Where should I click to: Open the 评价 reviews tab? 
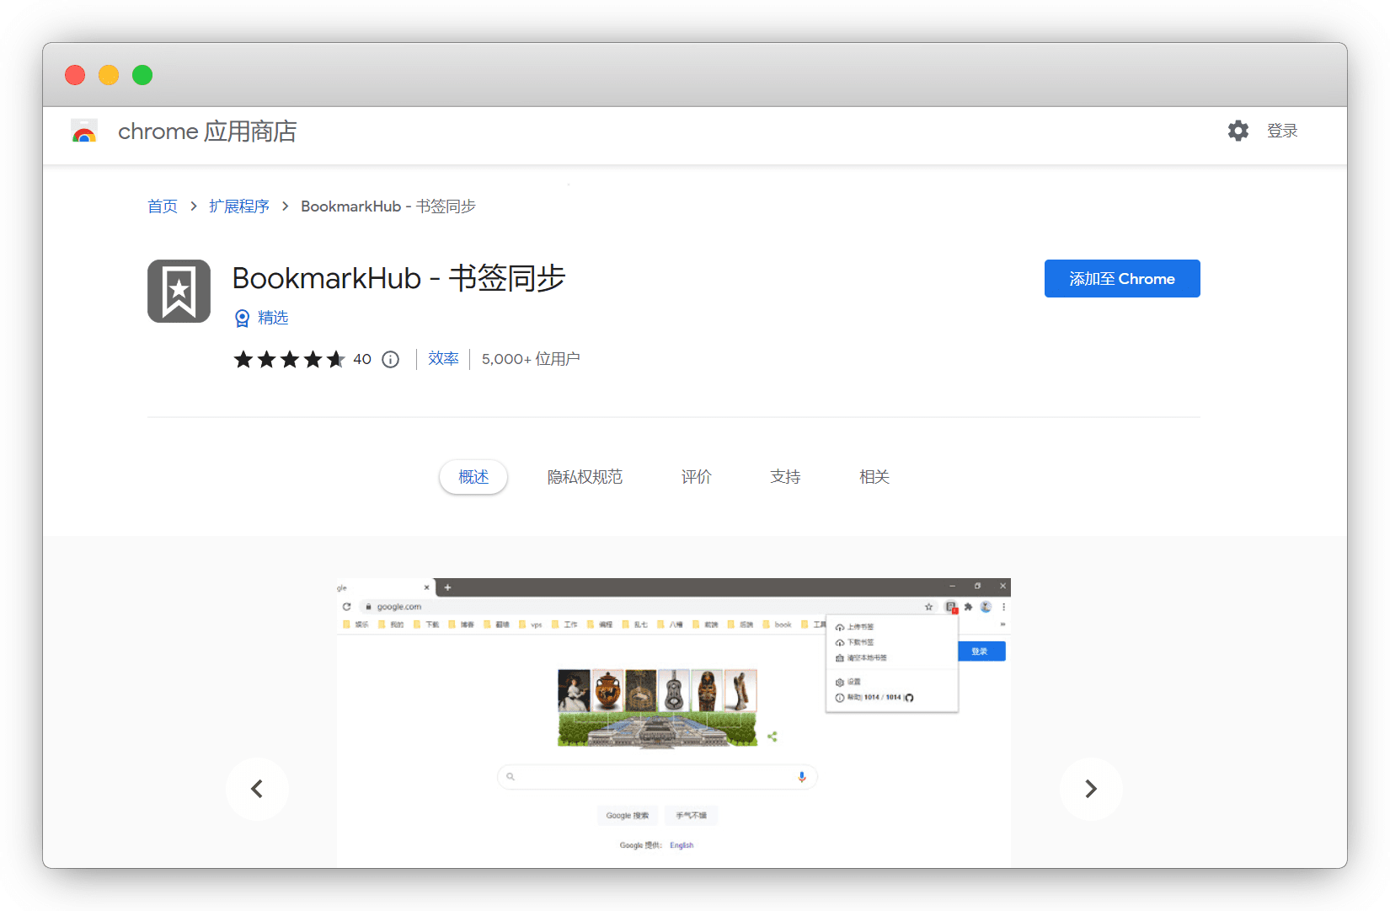click(x=696, y=477)
